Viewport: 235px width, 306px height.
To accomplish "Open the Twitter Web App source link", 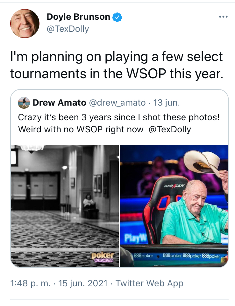I will (149, 283).
